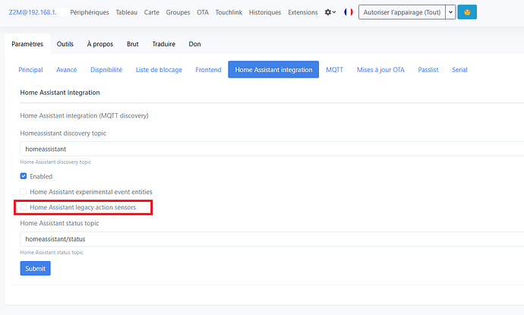
Task: Open the Dispnibilité settings sub-tab
Action: tap(106, 70)
